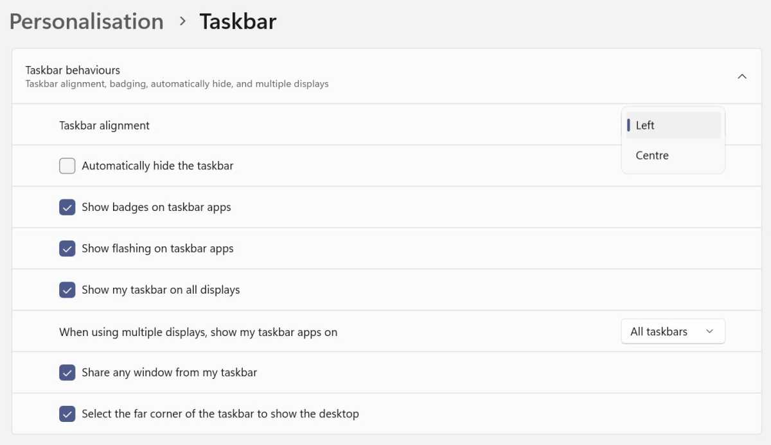
Task: Select Left taskbar alignment option
Action: point(673,126)
